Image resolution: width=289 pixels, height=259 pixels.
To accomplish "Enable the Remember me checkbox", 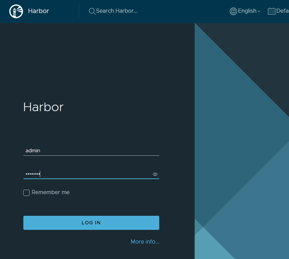I will pos(26,193).
